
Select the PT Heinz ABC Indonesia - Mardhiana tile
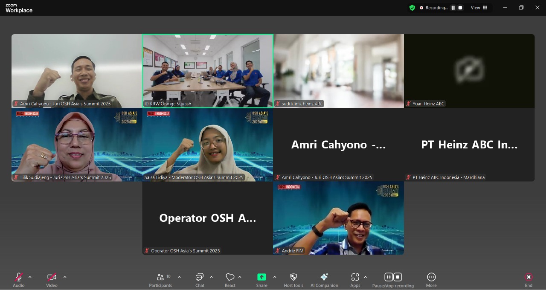469,145
